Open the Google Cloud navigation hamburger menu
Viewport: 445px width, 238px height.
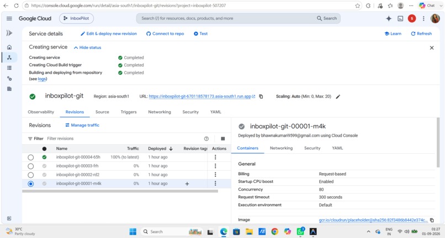[9, 18]
